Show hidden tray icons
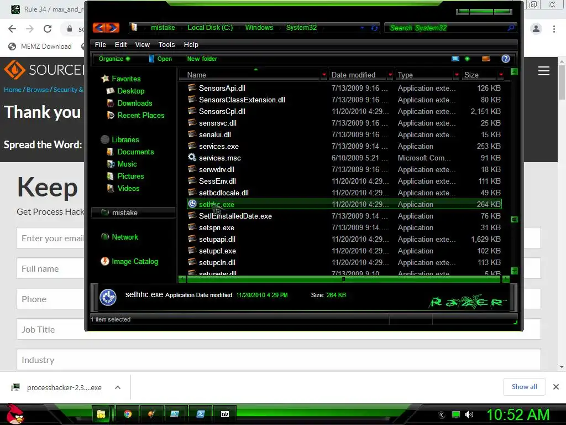Viewport: 566px width, 425px height. click(x=442, y=415)
